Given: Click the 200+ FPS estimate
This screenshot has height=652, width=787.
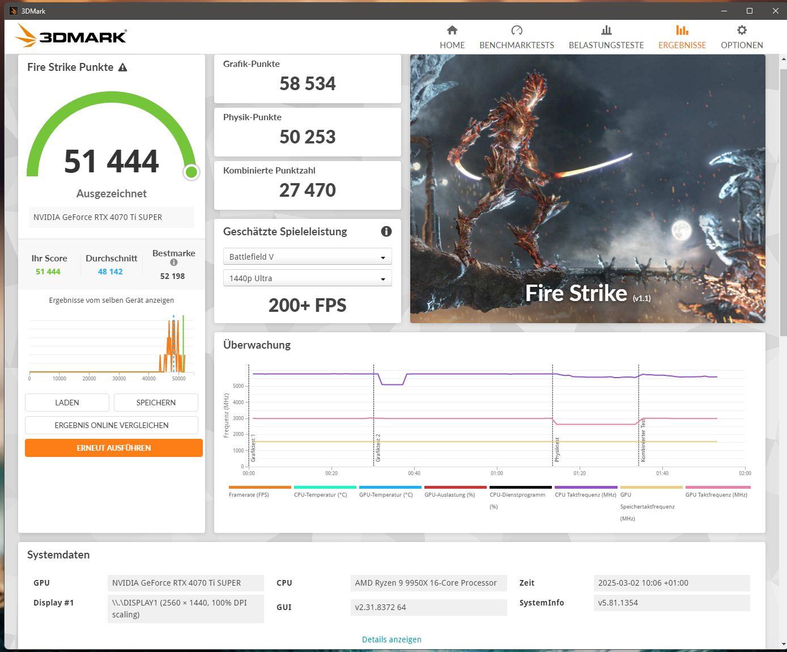Looking at the screenshot, I should click(308, 305).
